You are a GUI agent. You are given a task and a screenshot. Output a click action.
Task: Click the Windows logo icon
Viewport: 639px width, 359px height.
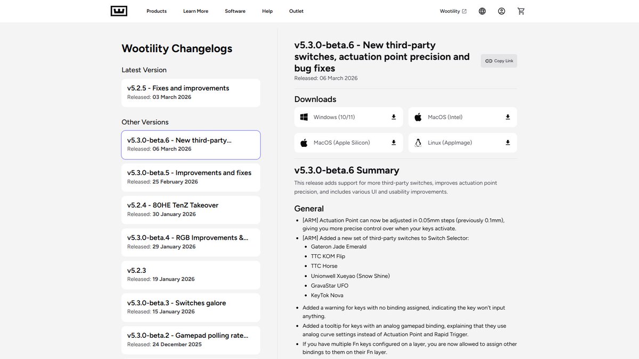[x=304, y=117]
